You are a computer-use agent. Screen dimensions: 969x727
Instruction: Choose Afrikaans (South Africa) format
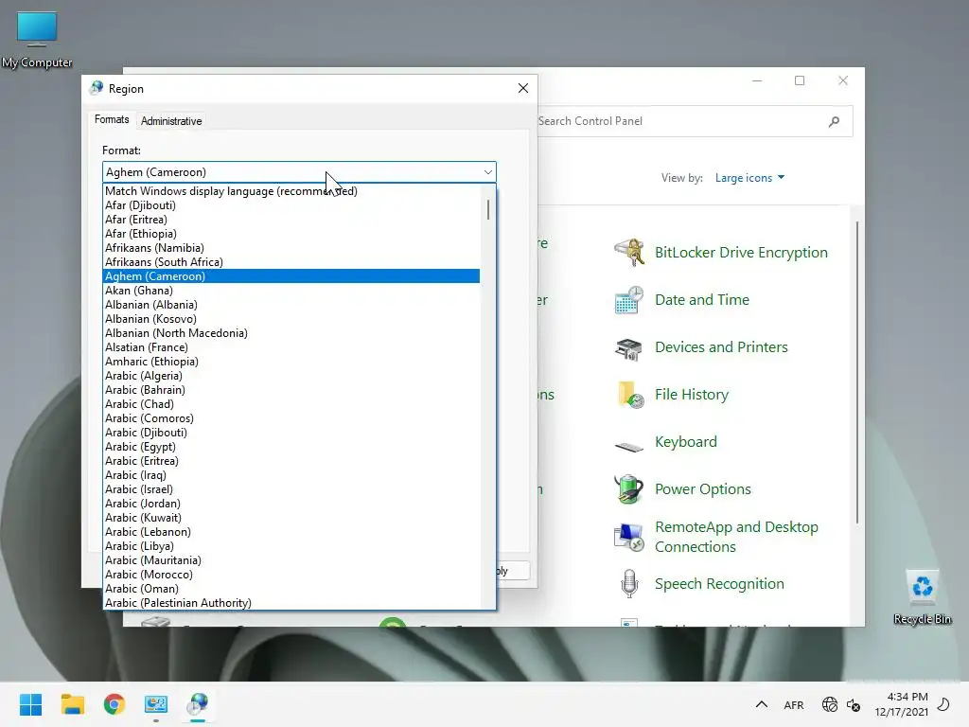click(291, 262)
